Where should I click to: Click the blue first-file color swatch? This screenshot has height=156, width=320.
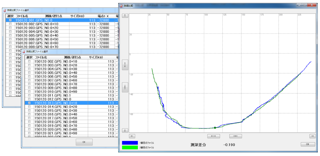click(x=130, y=143)
